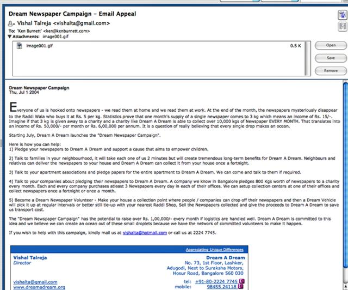This screenshot has height=290, width=348.
Task: Click the vishalta@hotmail.com email link
Action: pyautogui.click(x=145, y=233)
